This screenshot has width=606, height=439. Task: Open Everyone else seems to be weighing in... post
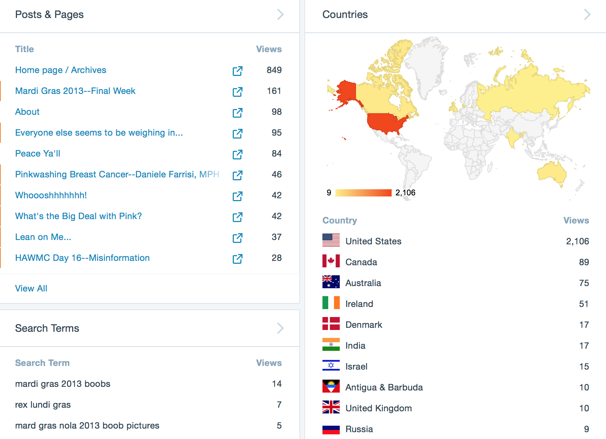pyautogui.click(x=99, y=133)
